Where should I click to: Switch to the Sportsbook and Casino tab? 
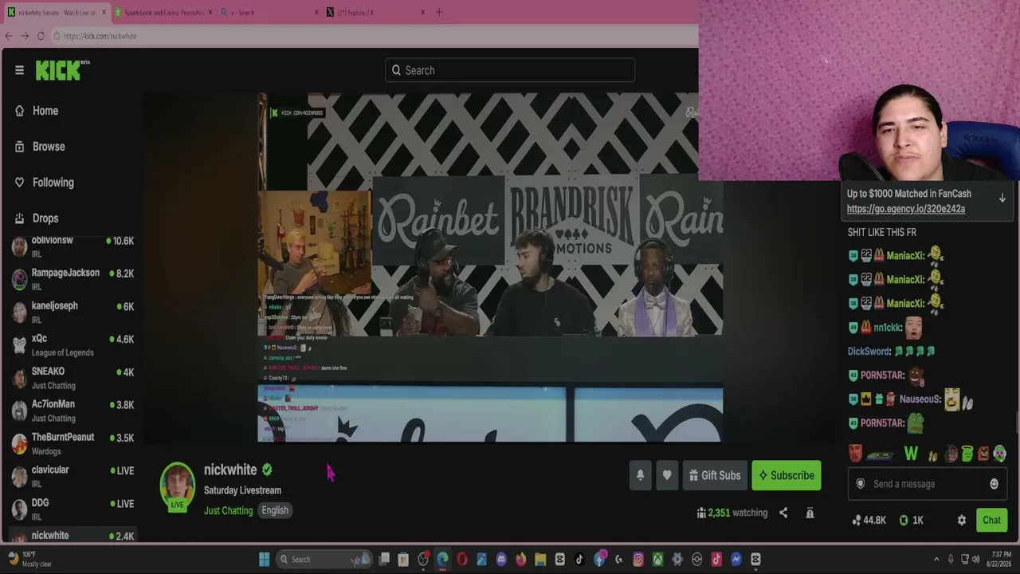pos(163,12)
